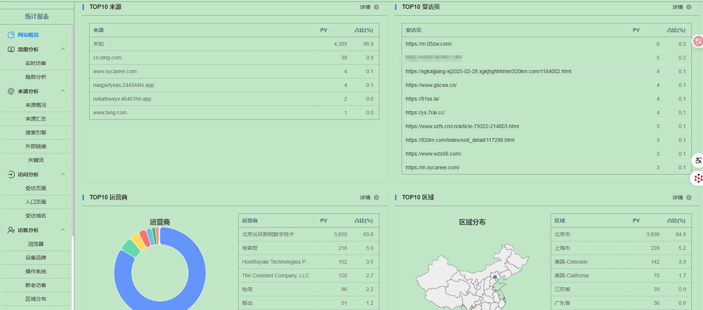The image size is (703, 310).
Task: Collapse the 来源分析 section chevron
Action: click(x=63, y=91)
